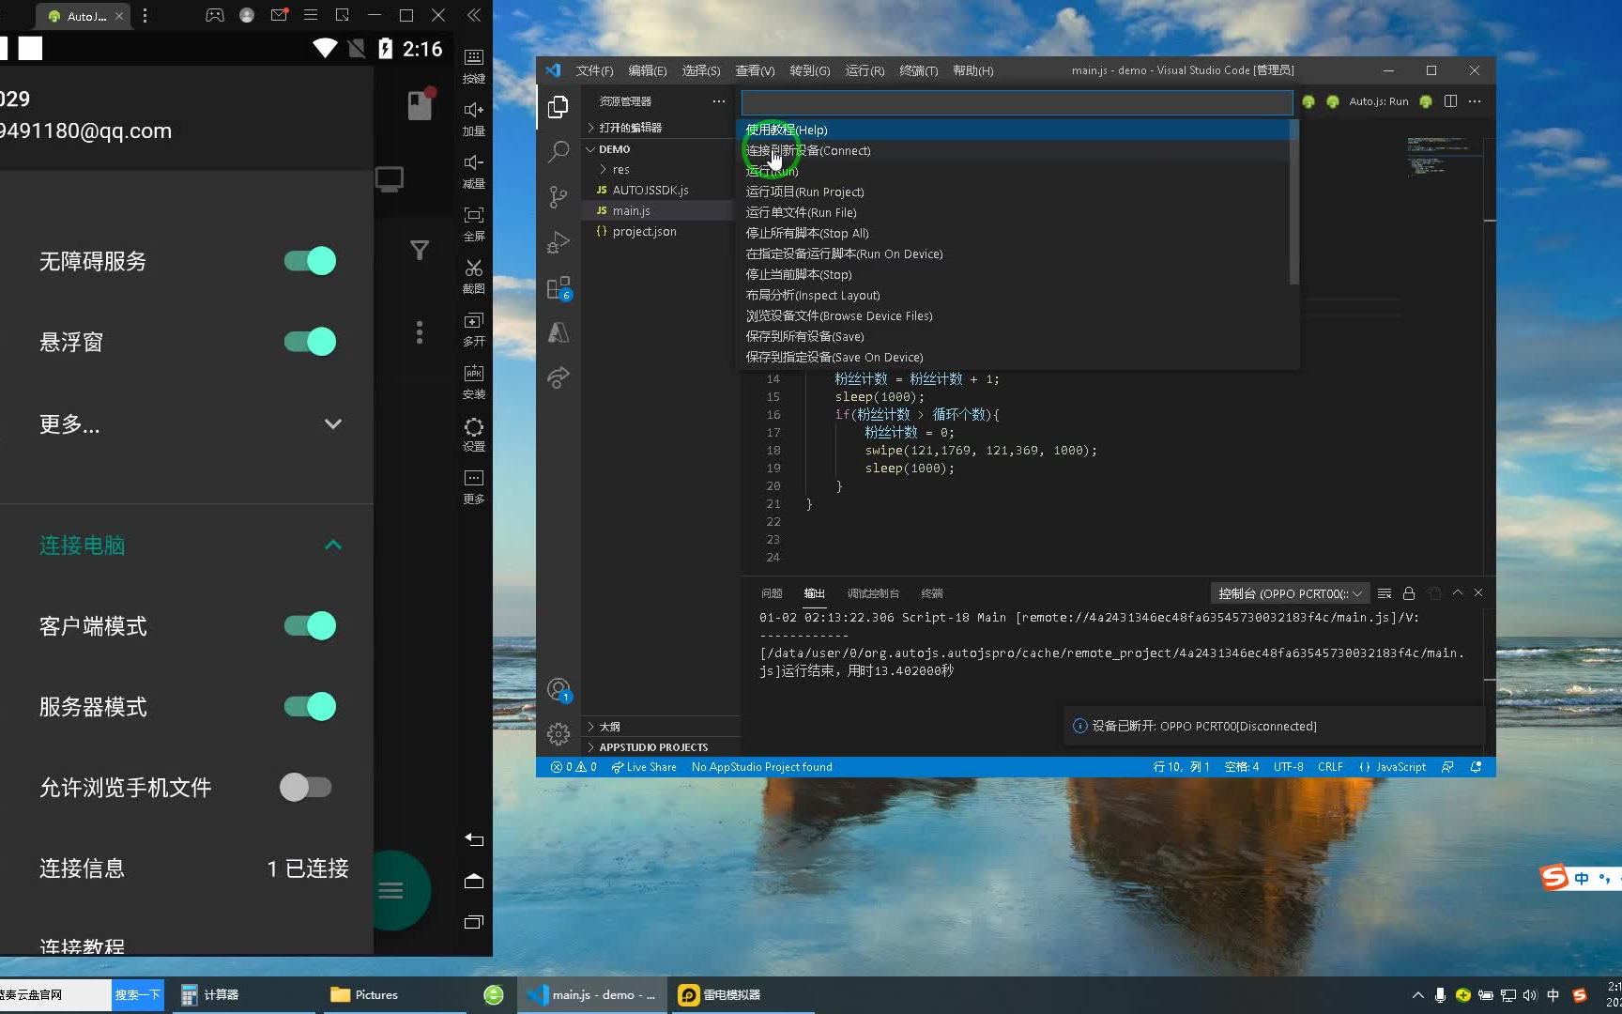
Task: Open Explorer panel more actions ellipsis
Action: tap(719, 101)
